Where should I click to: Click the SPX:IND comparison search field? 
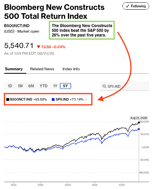(x=125, y=86)
